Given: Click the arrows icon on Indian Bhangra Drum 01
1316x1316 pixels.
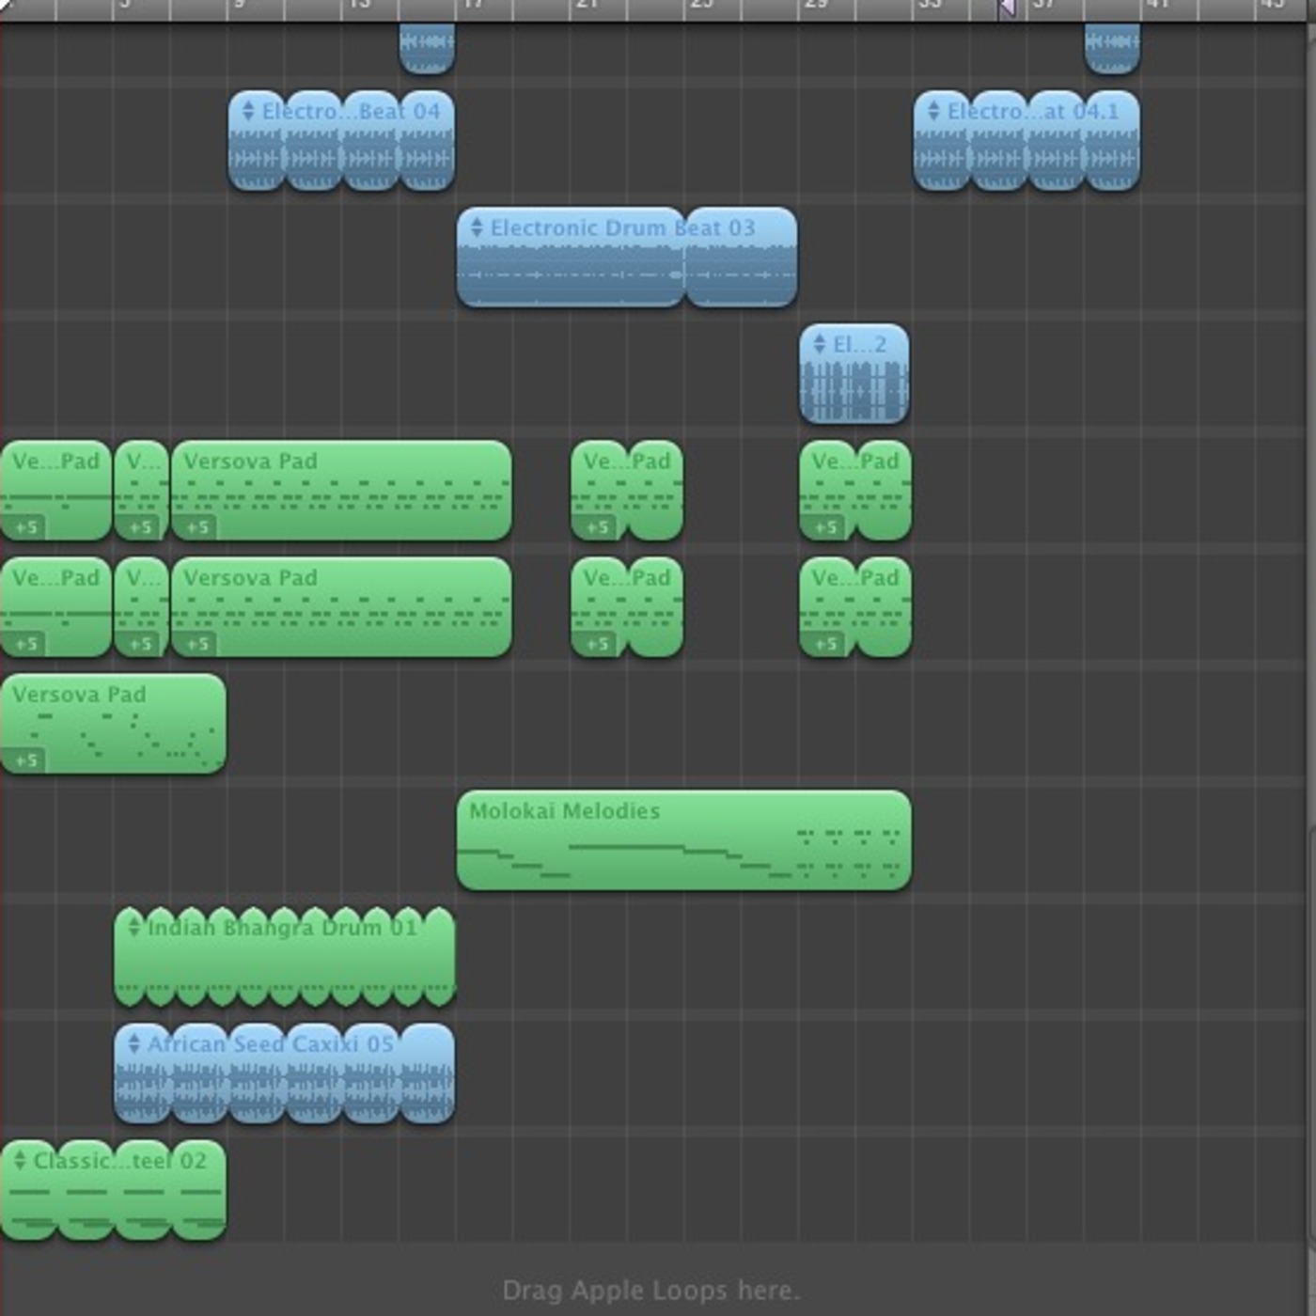Looking at the screenshot, I should 133,927.
